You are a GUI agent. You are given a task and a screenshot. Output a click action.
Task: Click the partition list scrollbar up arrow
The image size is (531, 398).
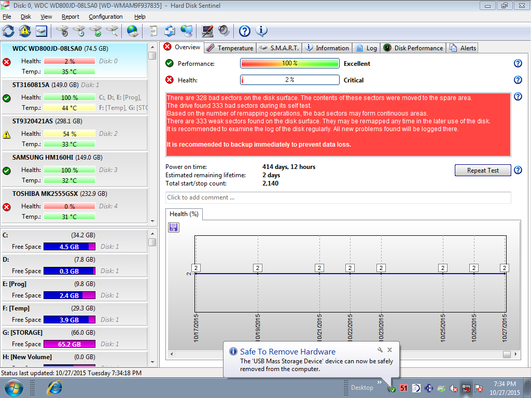point(152,234)
